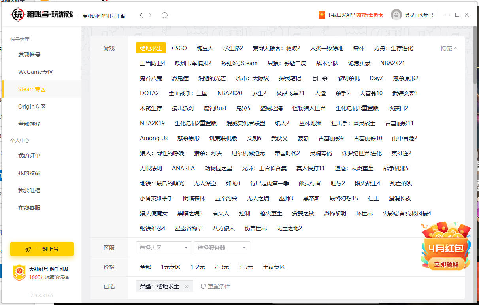479x305 pixels.
Task: Filter by game NBA2K21
Action: [x=392, y=63]
